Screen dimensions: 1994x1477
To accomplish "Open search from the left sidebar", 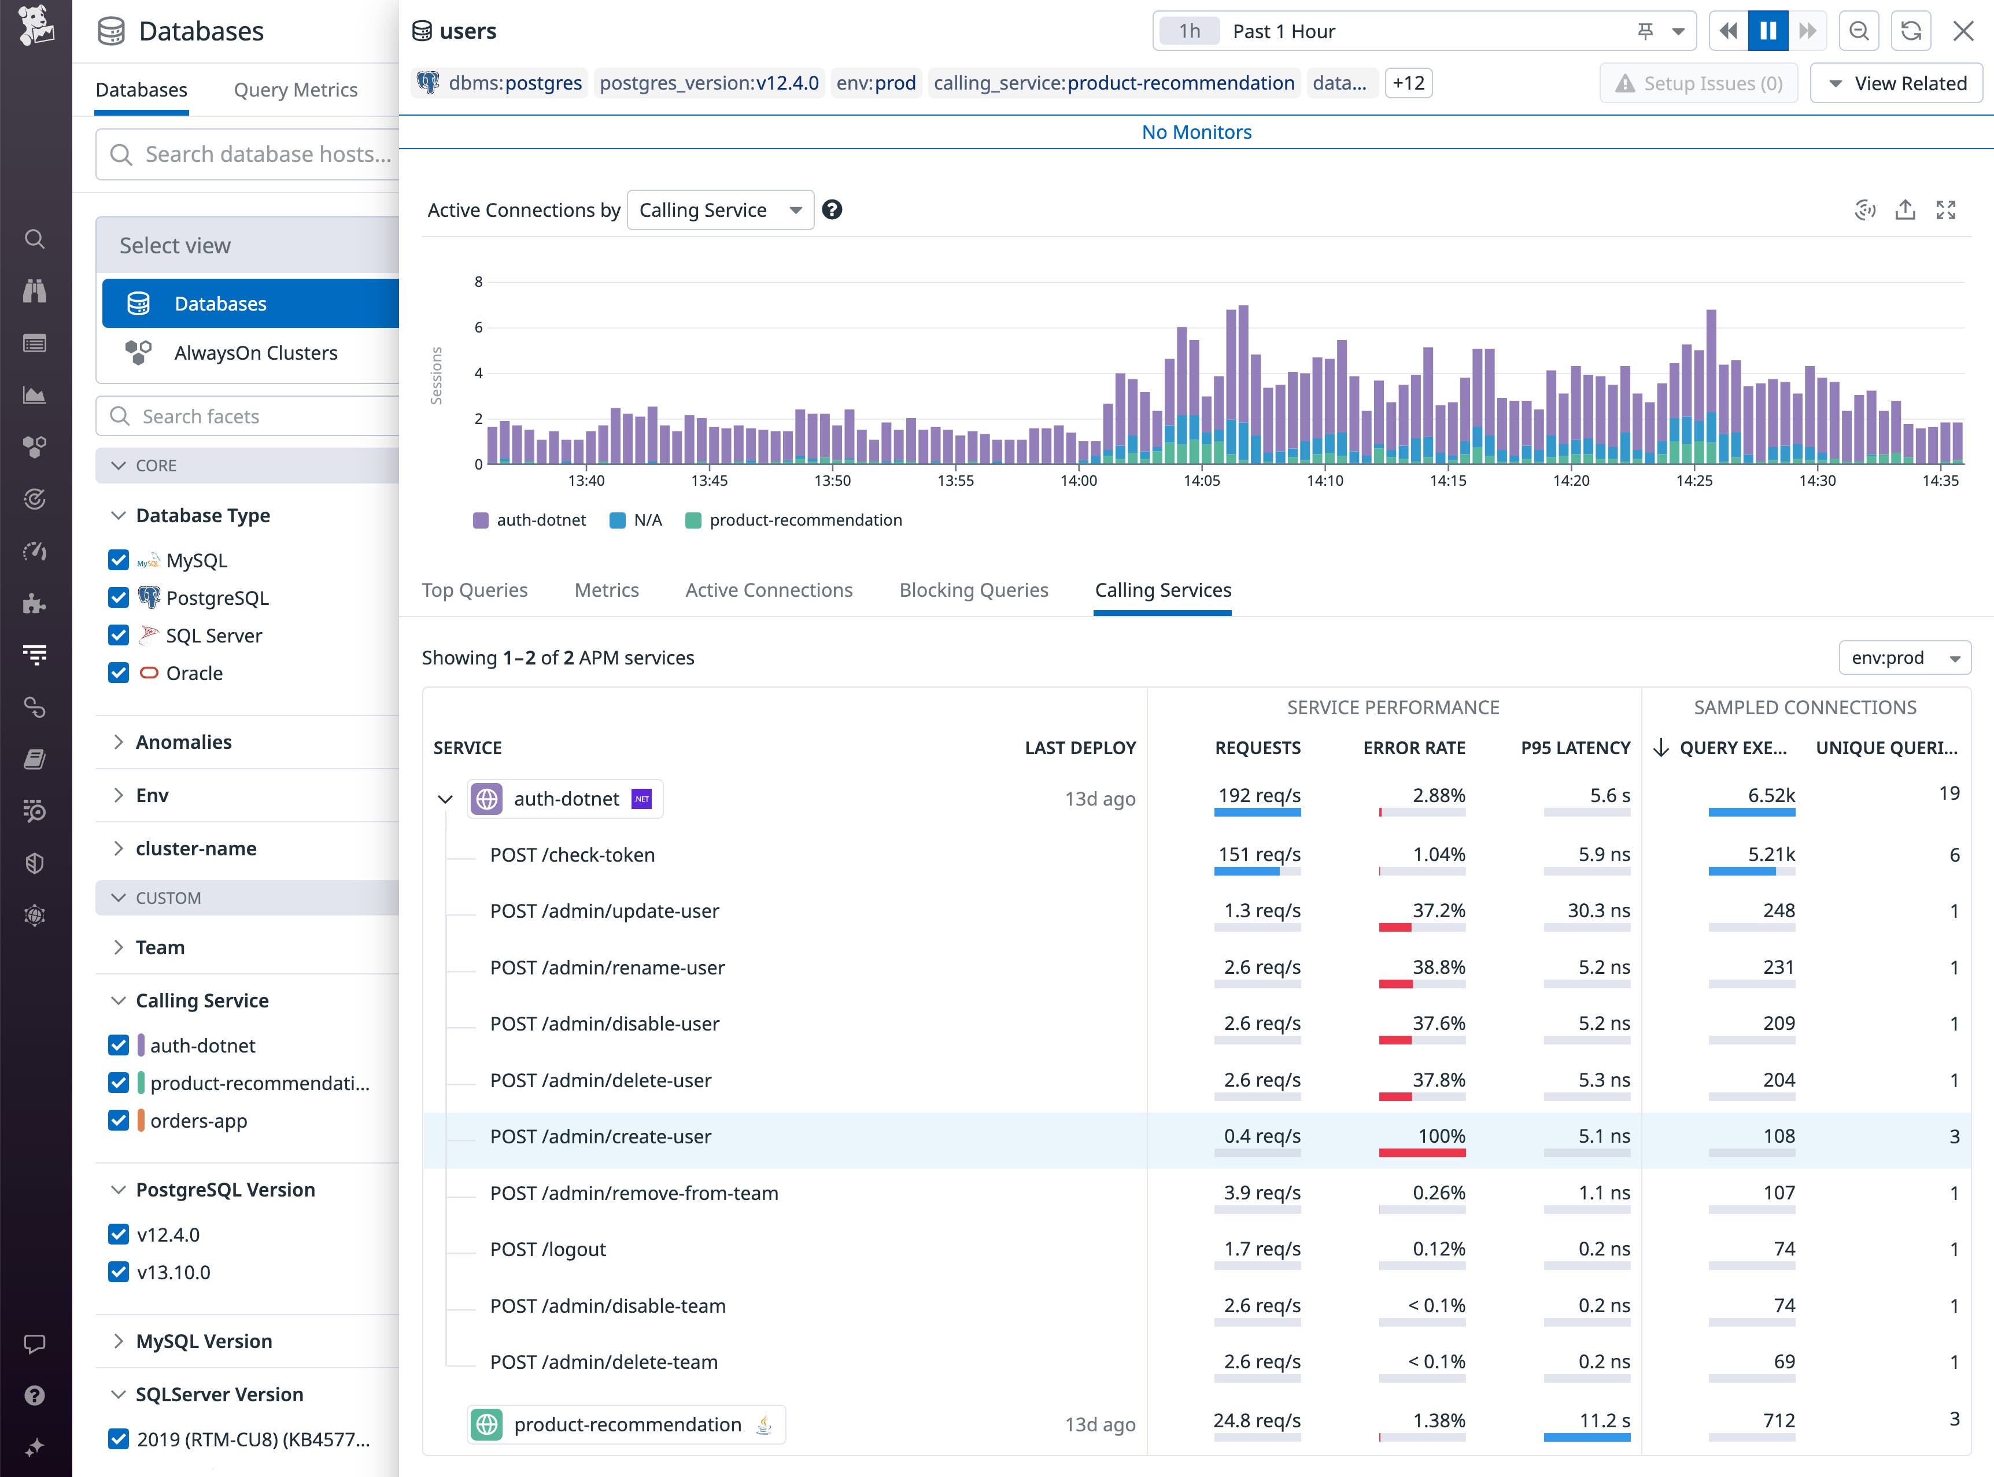I will pyautogui.click(x=34, y=239).
